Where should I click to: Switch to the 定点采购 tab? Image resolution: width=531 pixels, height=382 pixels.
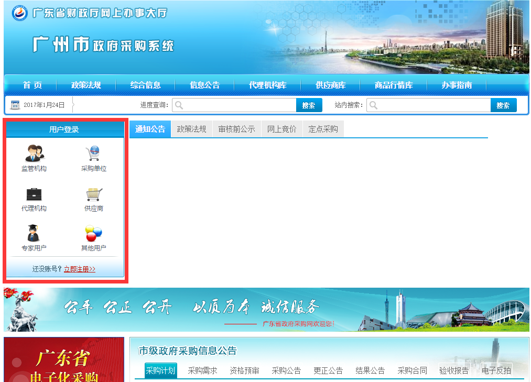tap(323, 129)
